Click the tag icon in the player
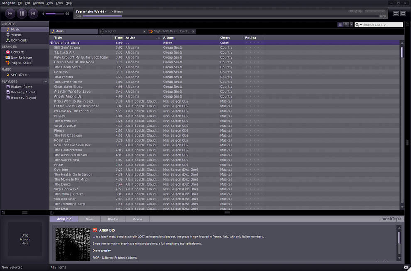Image resolution: width=411 pixels, height=271 pixels. click(360, 11)
